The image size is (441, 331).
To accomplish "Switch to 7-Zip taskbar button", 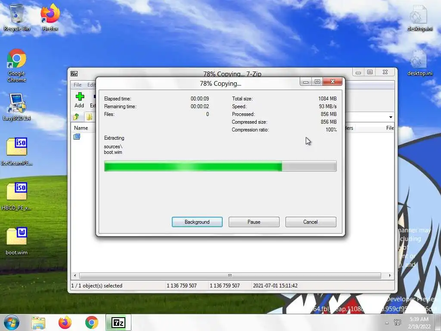I will click(118, 322).
